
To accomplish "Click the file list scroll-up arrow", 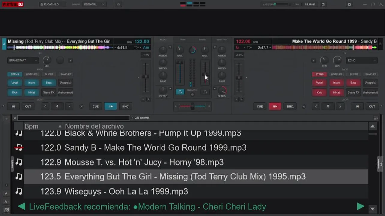I will [x=372, y=126].
